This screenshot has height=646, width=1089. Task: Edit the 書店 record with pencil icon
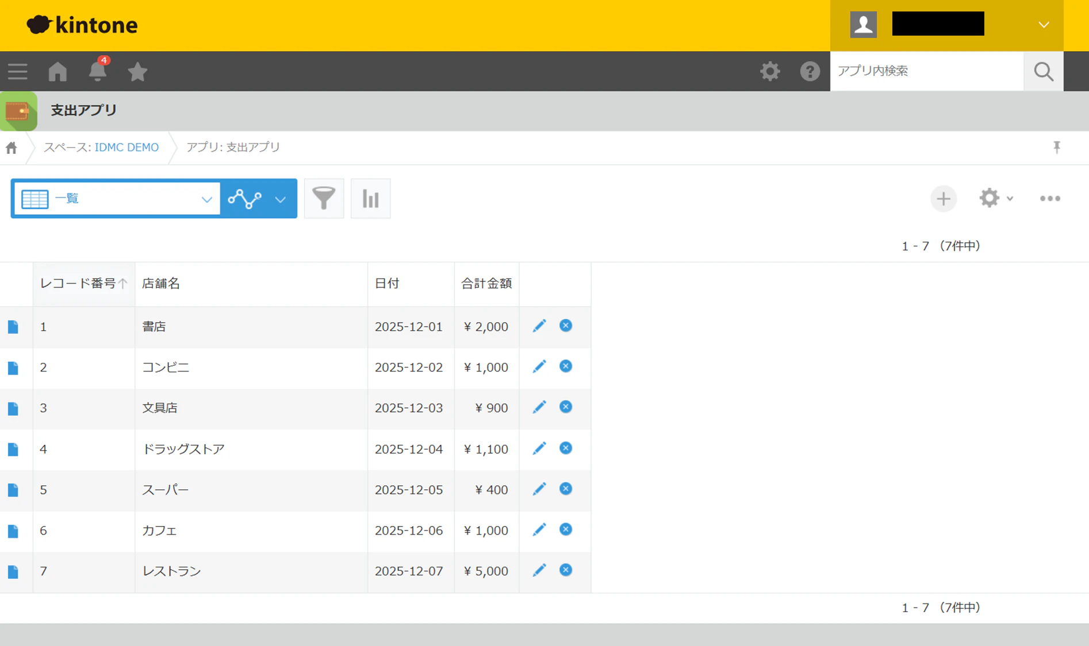[539, 326]
